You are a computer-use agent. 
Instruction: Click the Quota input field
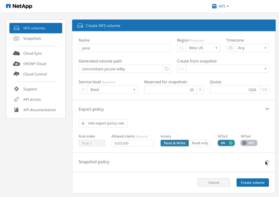(235, 90)
